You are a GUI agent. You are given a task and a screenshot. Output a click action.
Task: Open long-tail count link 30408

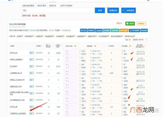[58, 53]
